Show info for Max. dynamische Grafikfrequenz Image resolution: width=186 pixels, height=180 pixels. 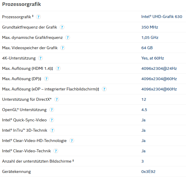(x=68, y=37)
